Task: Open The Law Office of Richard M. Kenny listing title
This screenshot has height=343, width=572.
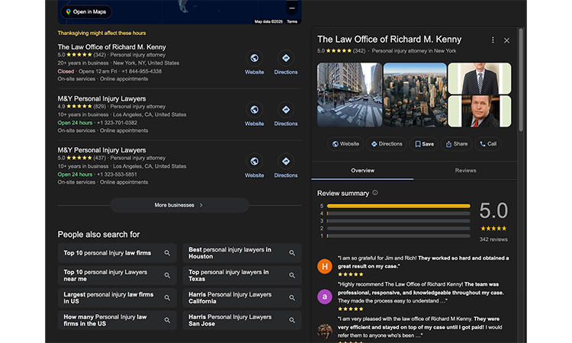Action: click(111, 46)
